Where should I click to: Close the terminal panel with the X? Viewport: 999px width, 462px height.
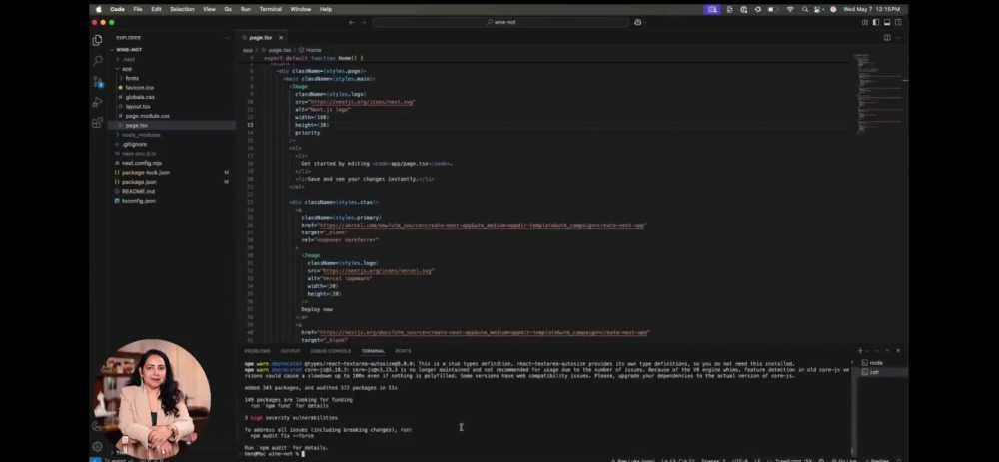[x=898, y=350]
